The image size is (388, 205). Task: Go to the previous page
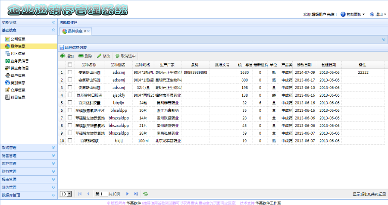point(88,194)
